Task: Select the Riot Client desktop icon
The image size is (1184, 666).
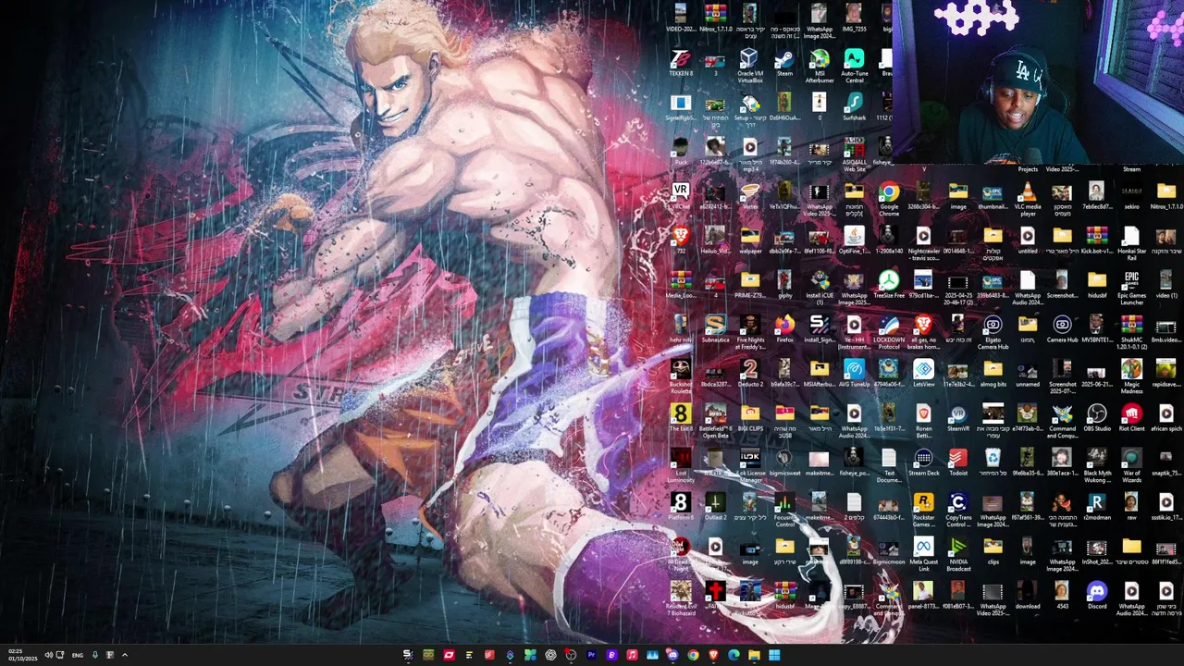Action: point(1131,415)
